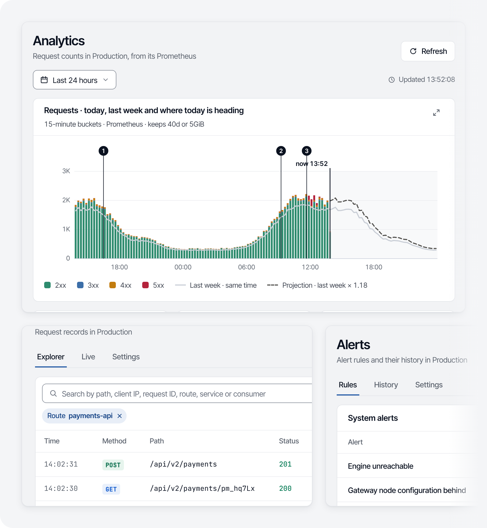The image size is (487, 528).
Task: Open the Gateway node configuration behind alert
Action: (x=407, y=490)
